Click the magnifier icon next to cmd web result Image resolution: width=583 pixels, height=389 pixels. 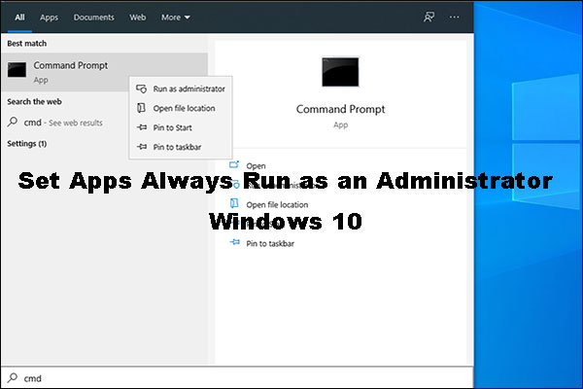tap(13, 122)
